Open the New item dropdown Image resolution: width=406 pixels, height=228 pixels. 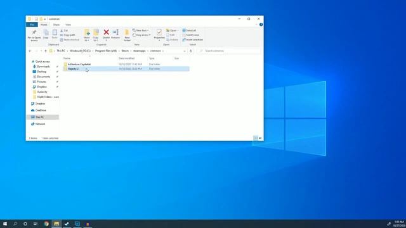(141, 30)
